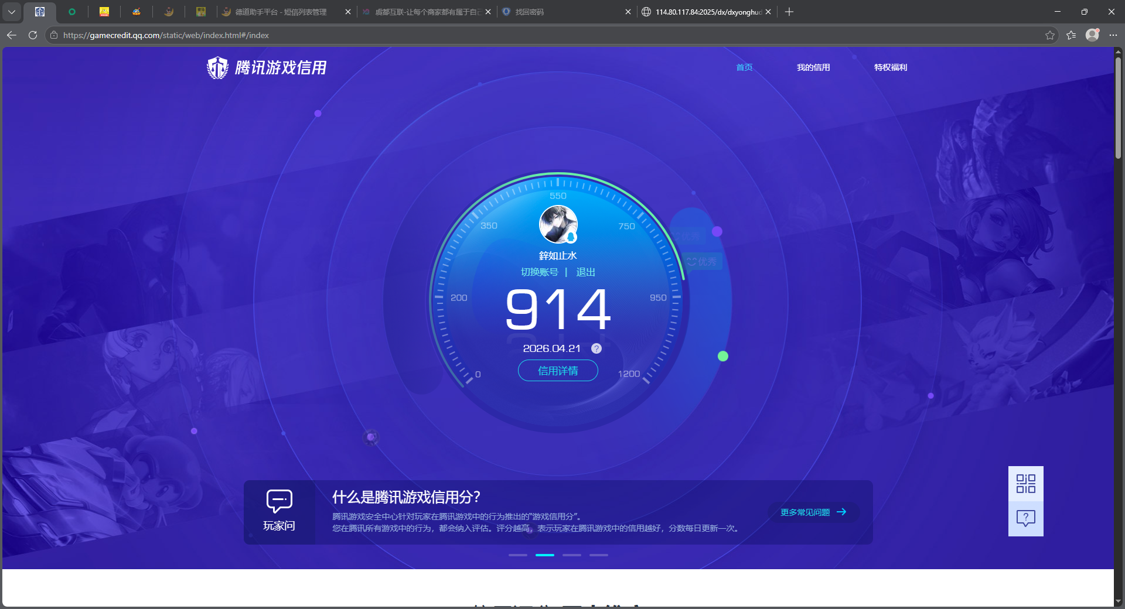The width and height of the screenshot is (1125, 609).
Task: Open the tab search chevron at top left
Action: pos(12,12)
